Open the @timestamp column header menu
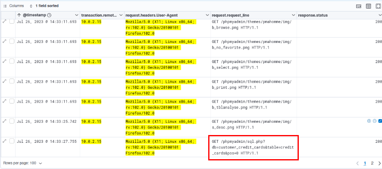This screenshot has width=382, height=169. [76, 15]
